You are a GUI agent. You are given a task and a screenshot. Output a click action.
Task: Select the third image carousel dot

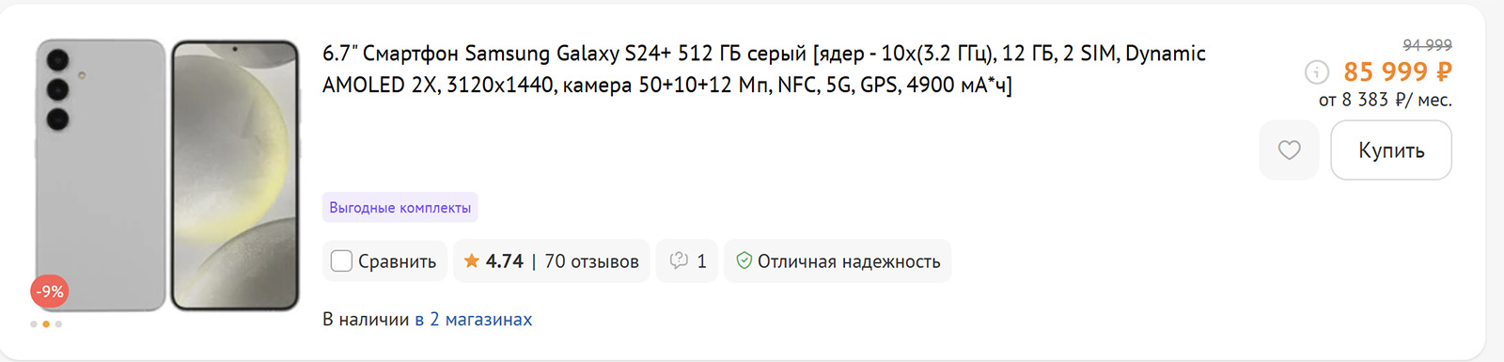pyautogui.click(x=58, y=323)
